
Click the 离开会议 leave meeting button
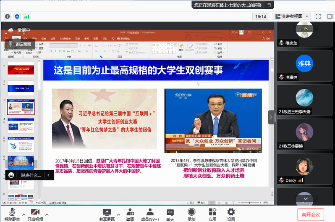(311, 215)
